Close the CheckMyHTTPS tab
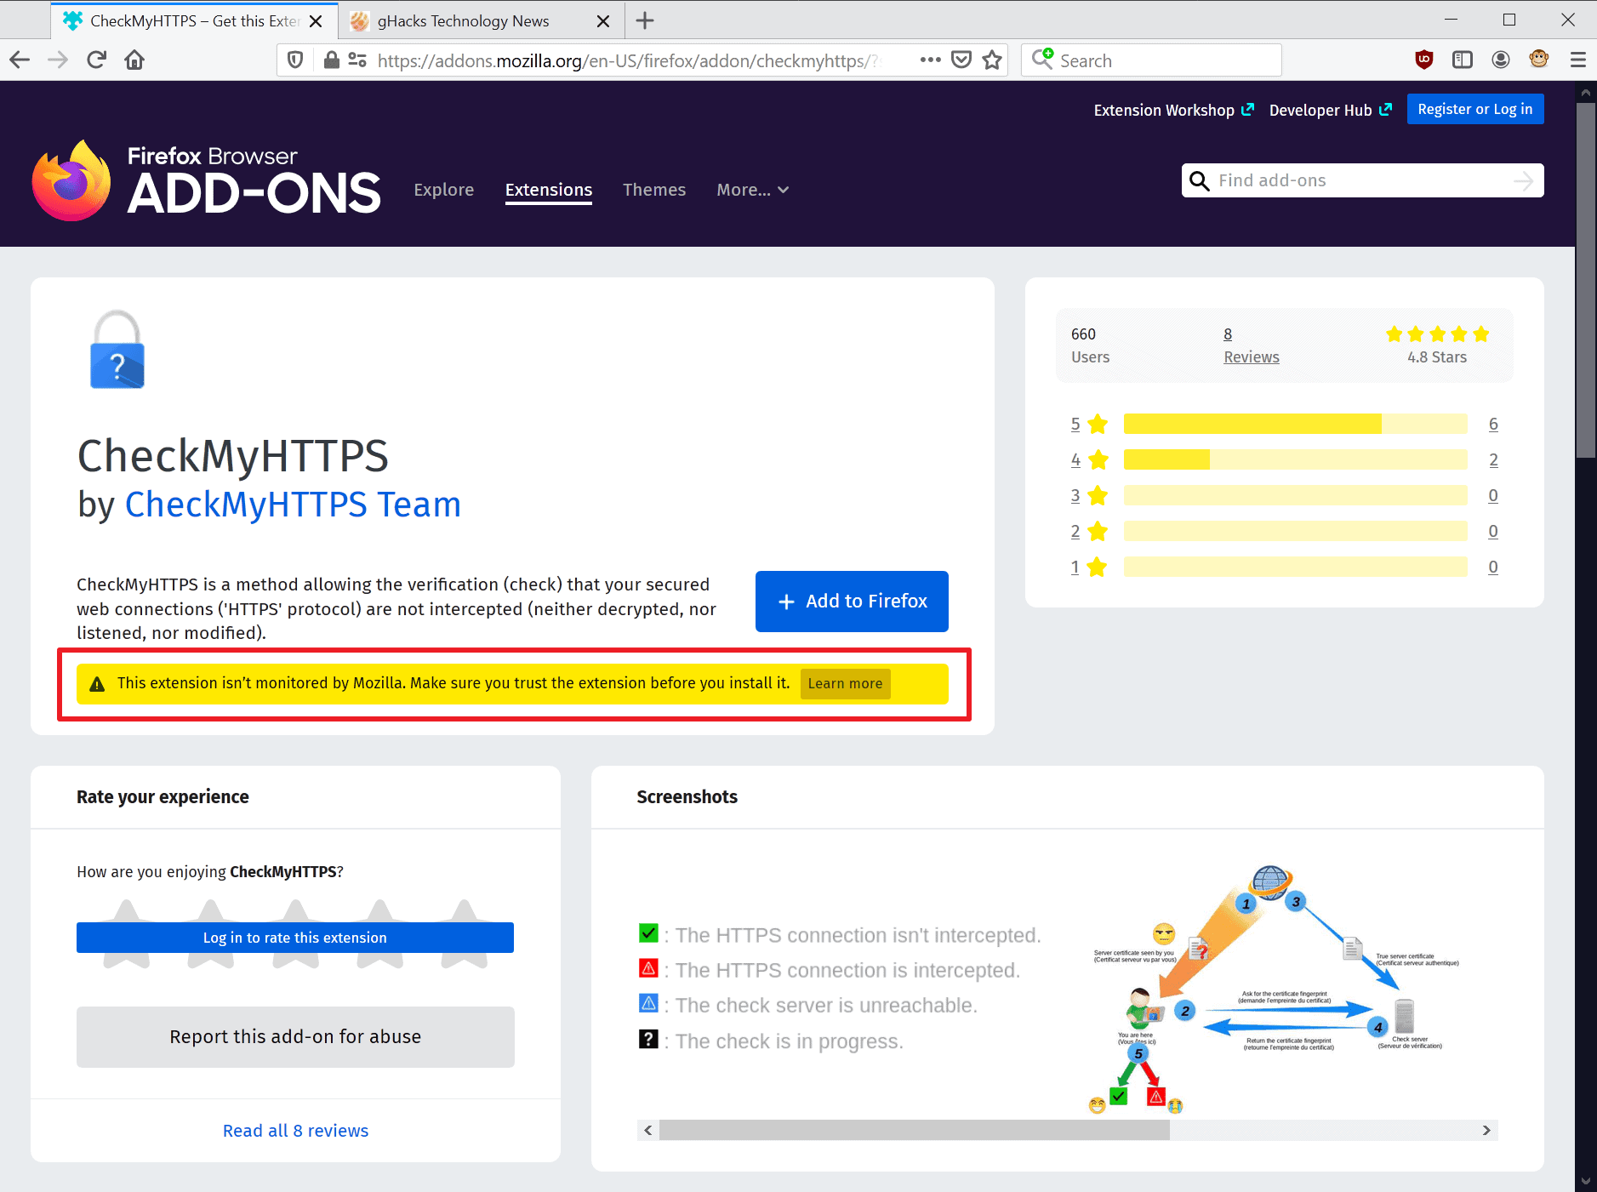1597x1192 pixels. coord(316,21)
